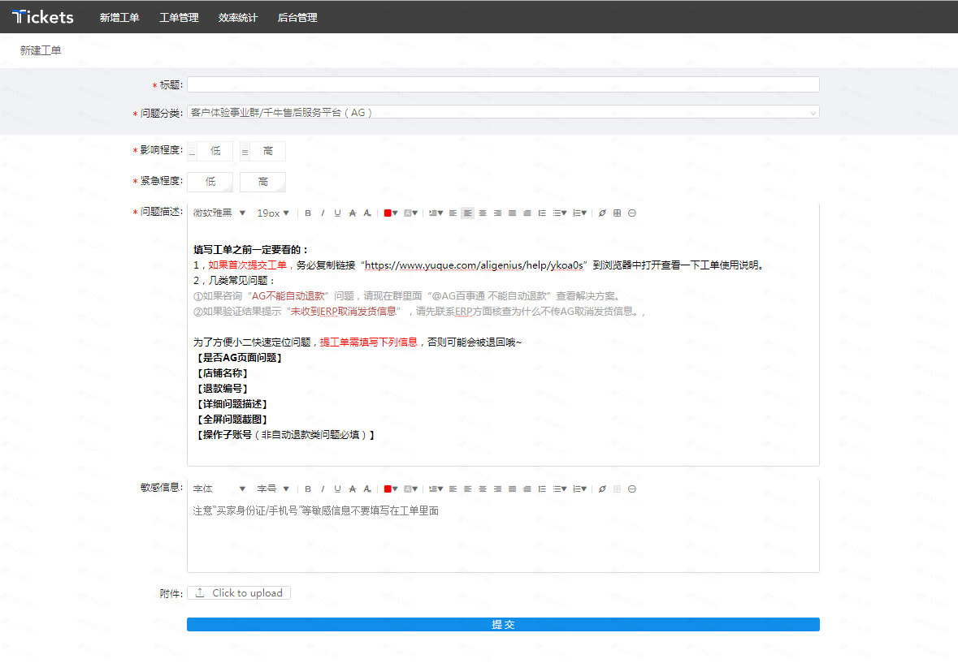
Task: Click into the 敏感信息 text area
Action: [503, 534]
